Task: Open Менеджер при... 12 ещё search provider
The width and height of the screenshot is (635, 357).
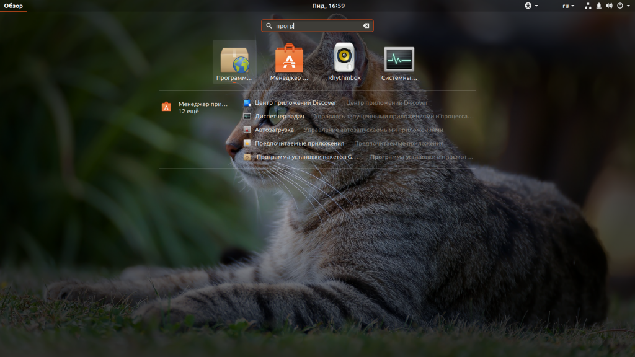Action: tap(195, 107)
